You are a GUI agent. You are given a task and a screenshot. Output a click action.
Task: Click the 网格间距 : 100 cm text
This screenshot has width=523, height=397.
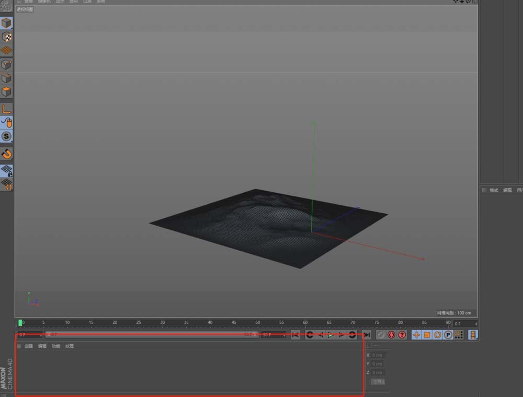454,313
